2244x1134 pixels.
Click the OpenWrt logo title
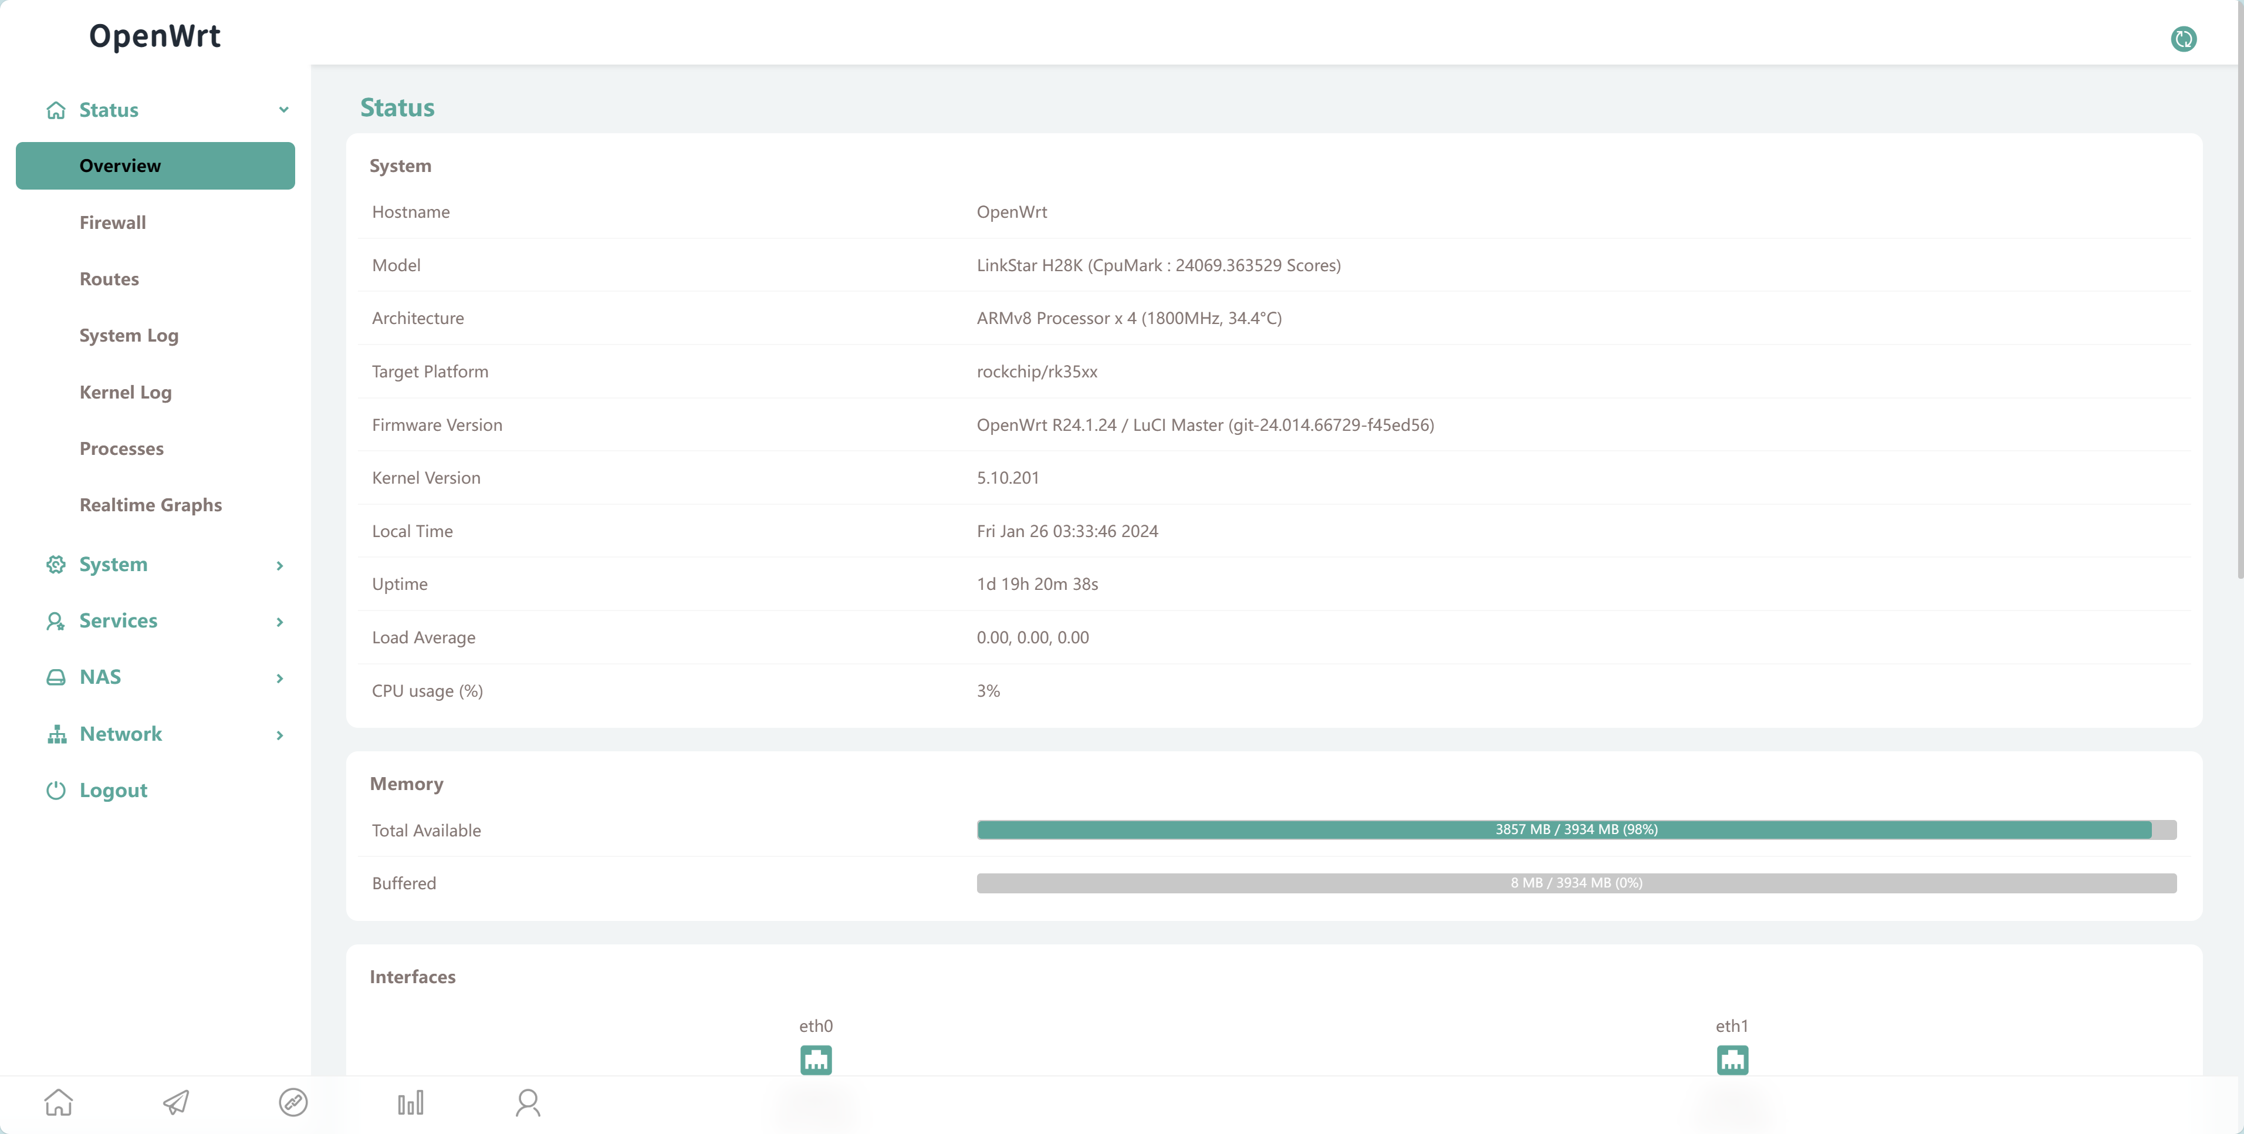point(155,36)
